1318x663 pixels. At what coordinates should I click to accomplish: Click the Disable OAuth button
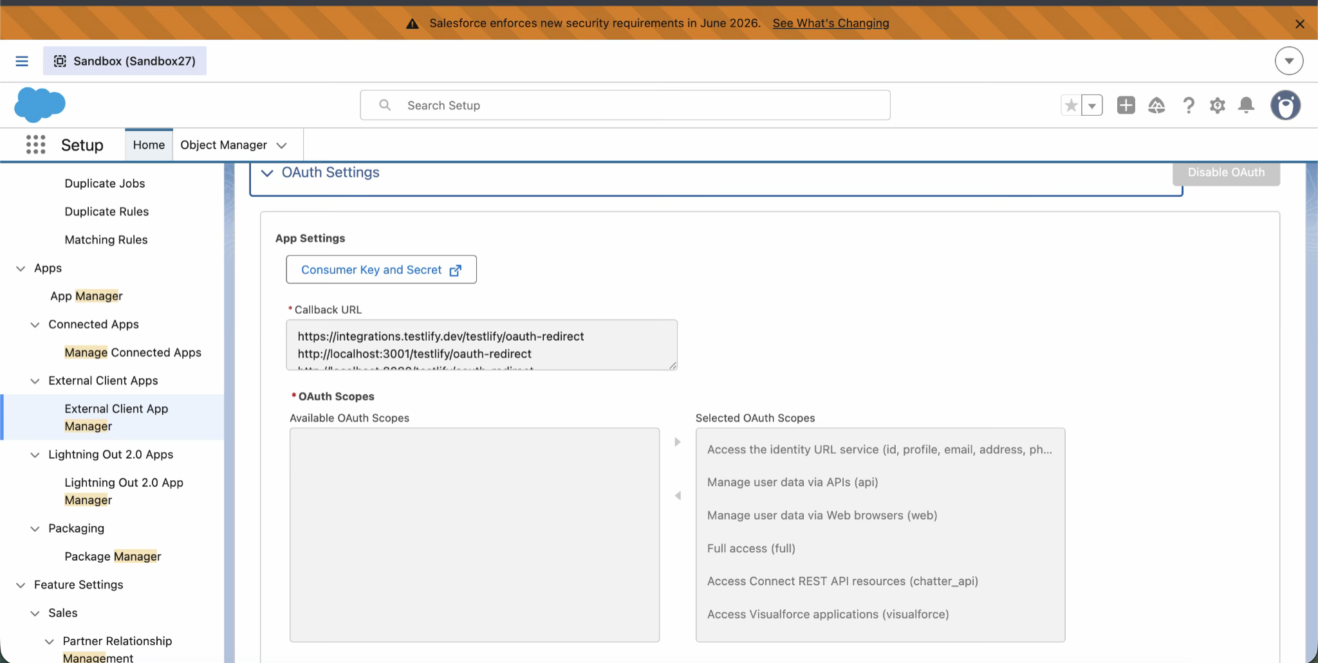pyautogui.click(x=1226, y=172)
